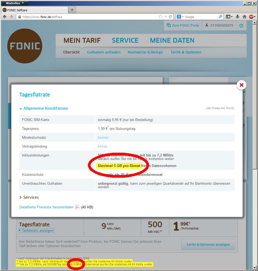The height and width of the screenshot is (271, 258).
Task: Bookmark this page with the star icon
Action: click(x=160, y=17)
